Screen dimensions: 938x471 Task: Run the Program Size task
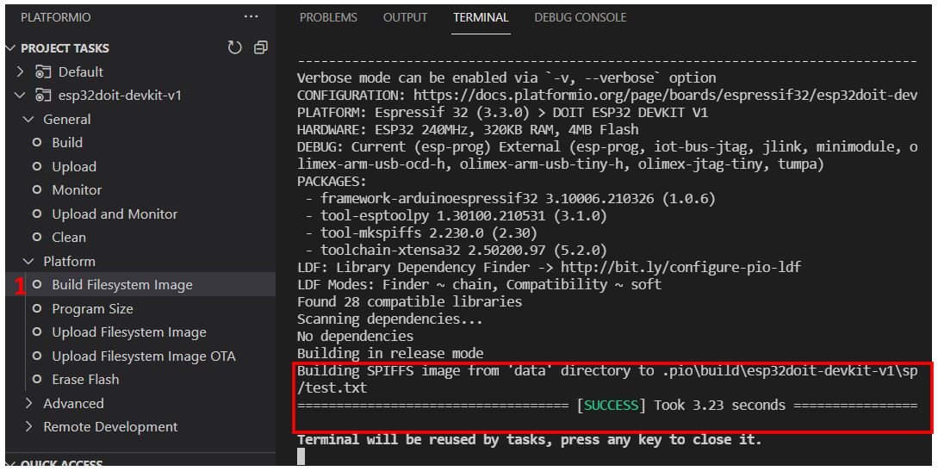[x=93, y=308]
